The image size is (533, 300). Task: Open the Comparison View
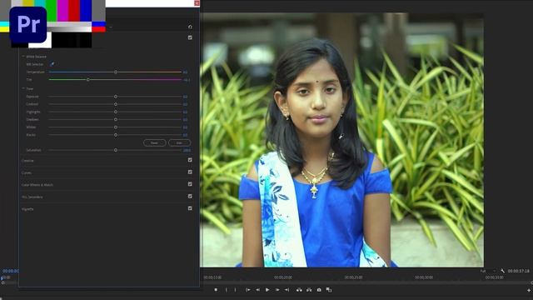click(329, 290)
